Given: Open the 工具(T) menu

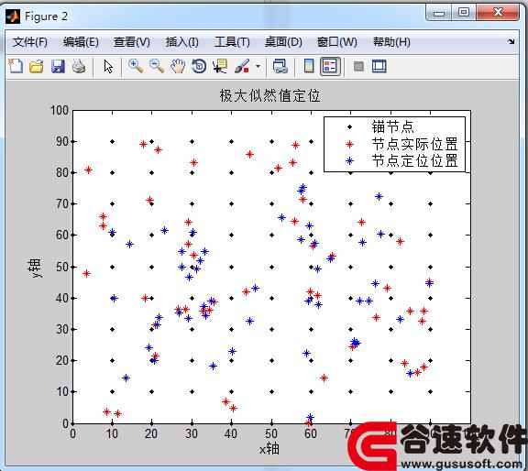Looking at the screenshot, I should pyautogui.click(x=232, y=42).
